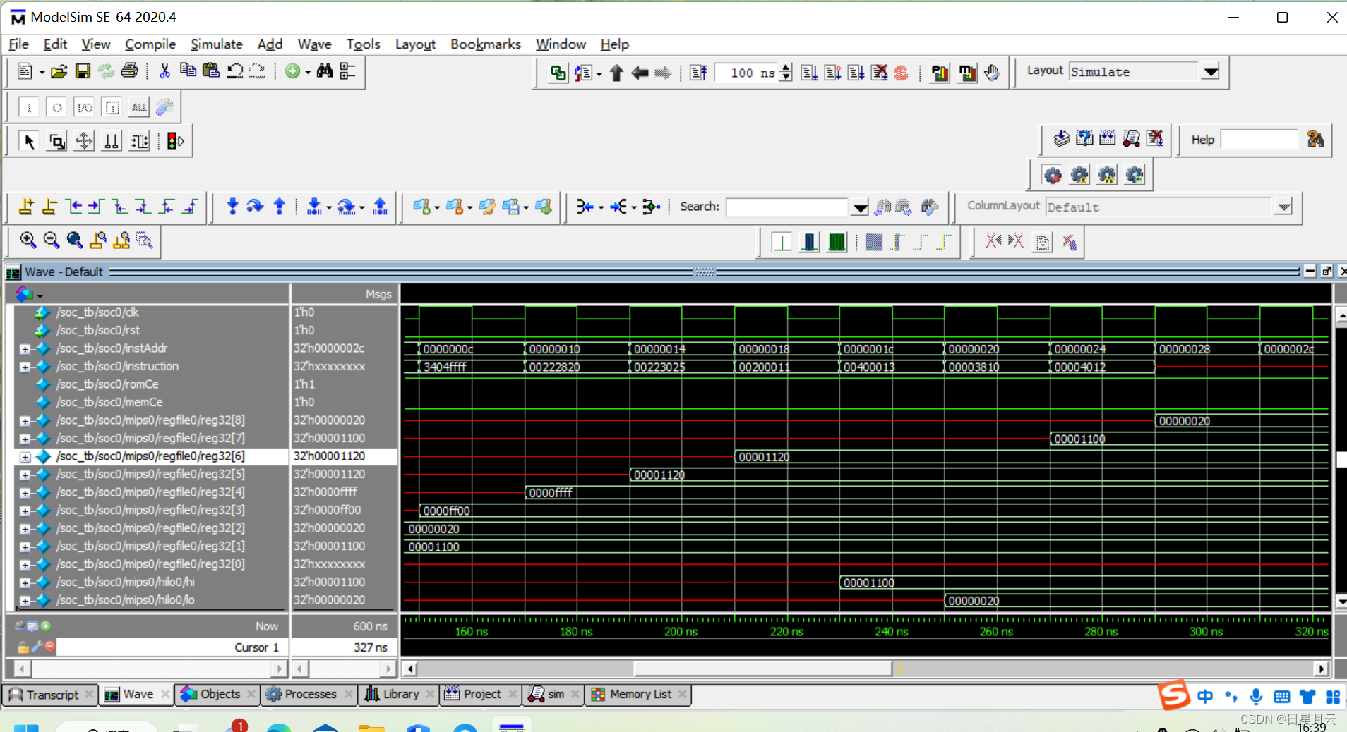Click the Help search input field
This screenshot has height=732, width=1347.
1259,140
